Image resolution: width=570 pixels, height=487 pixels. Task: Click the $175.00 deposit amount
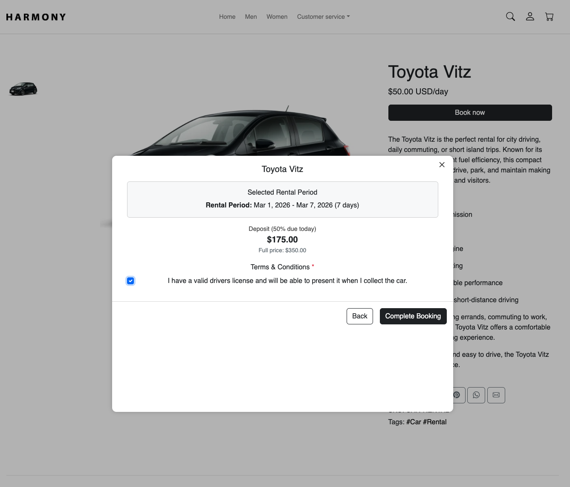(282, 239)
